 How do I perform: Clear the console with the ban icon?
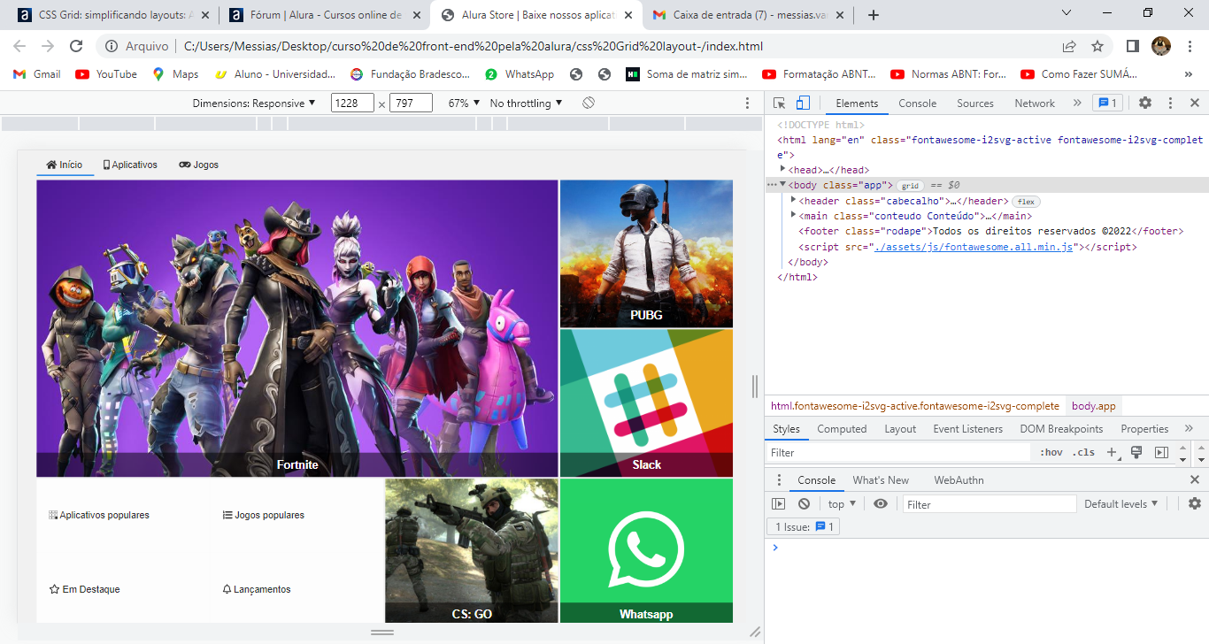tap(804, 504)
